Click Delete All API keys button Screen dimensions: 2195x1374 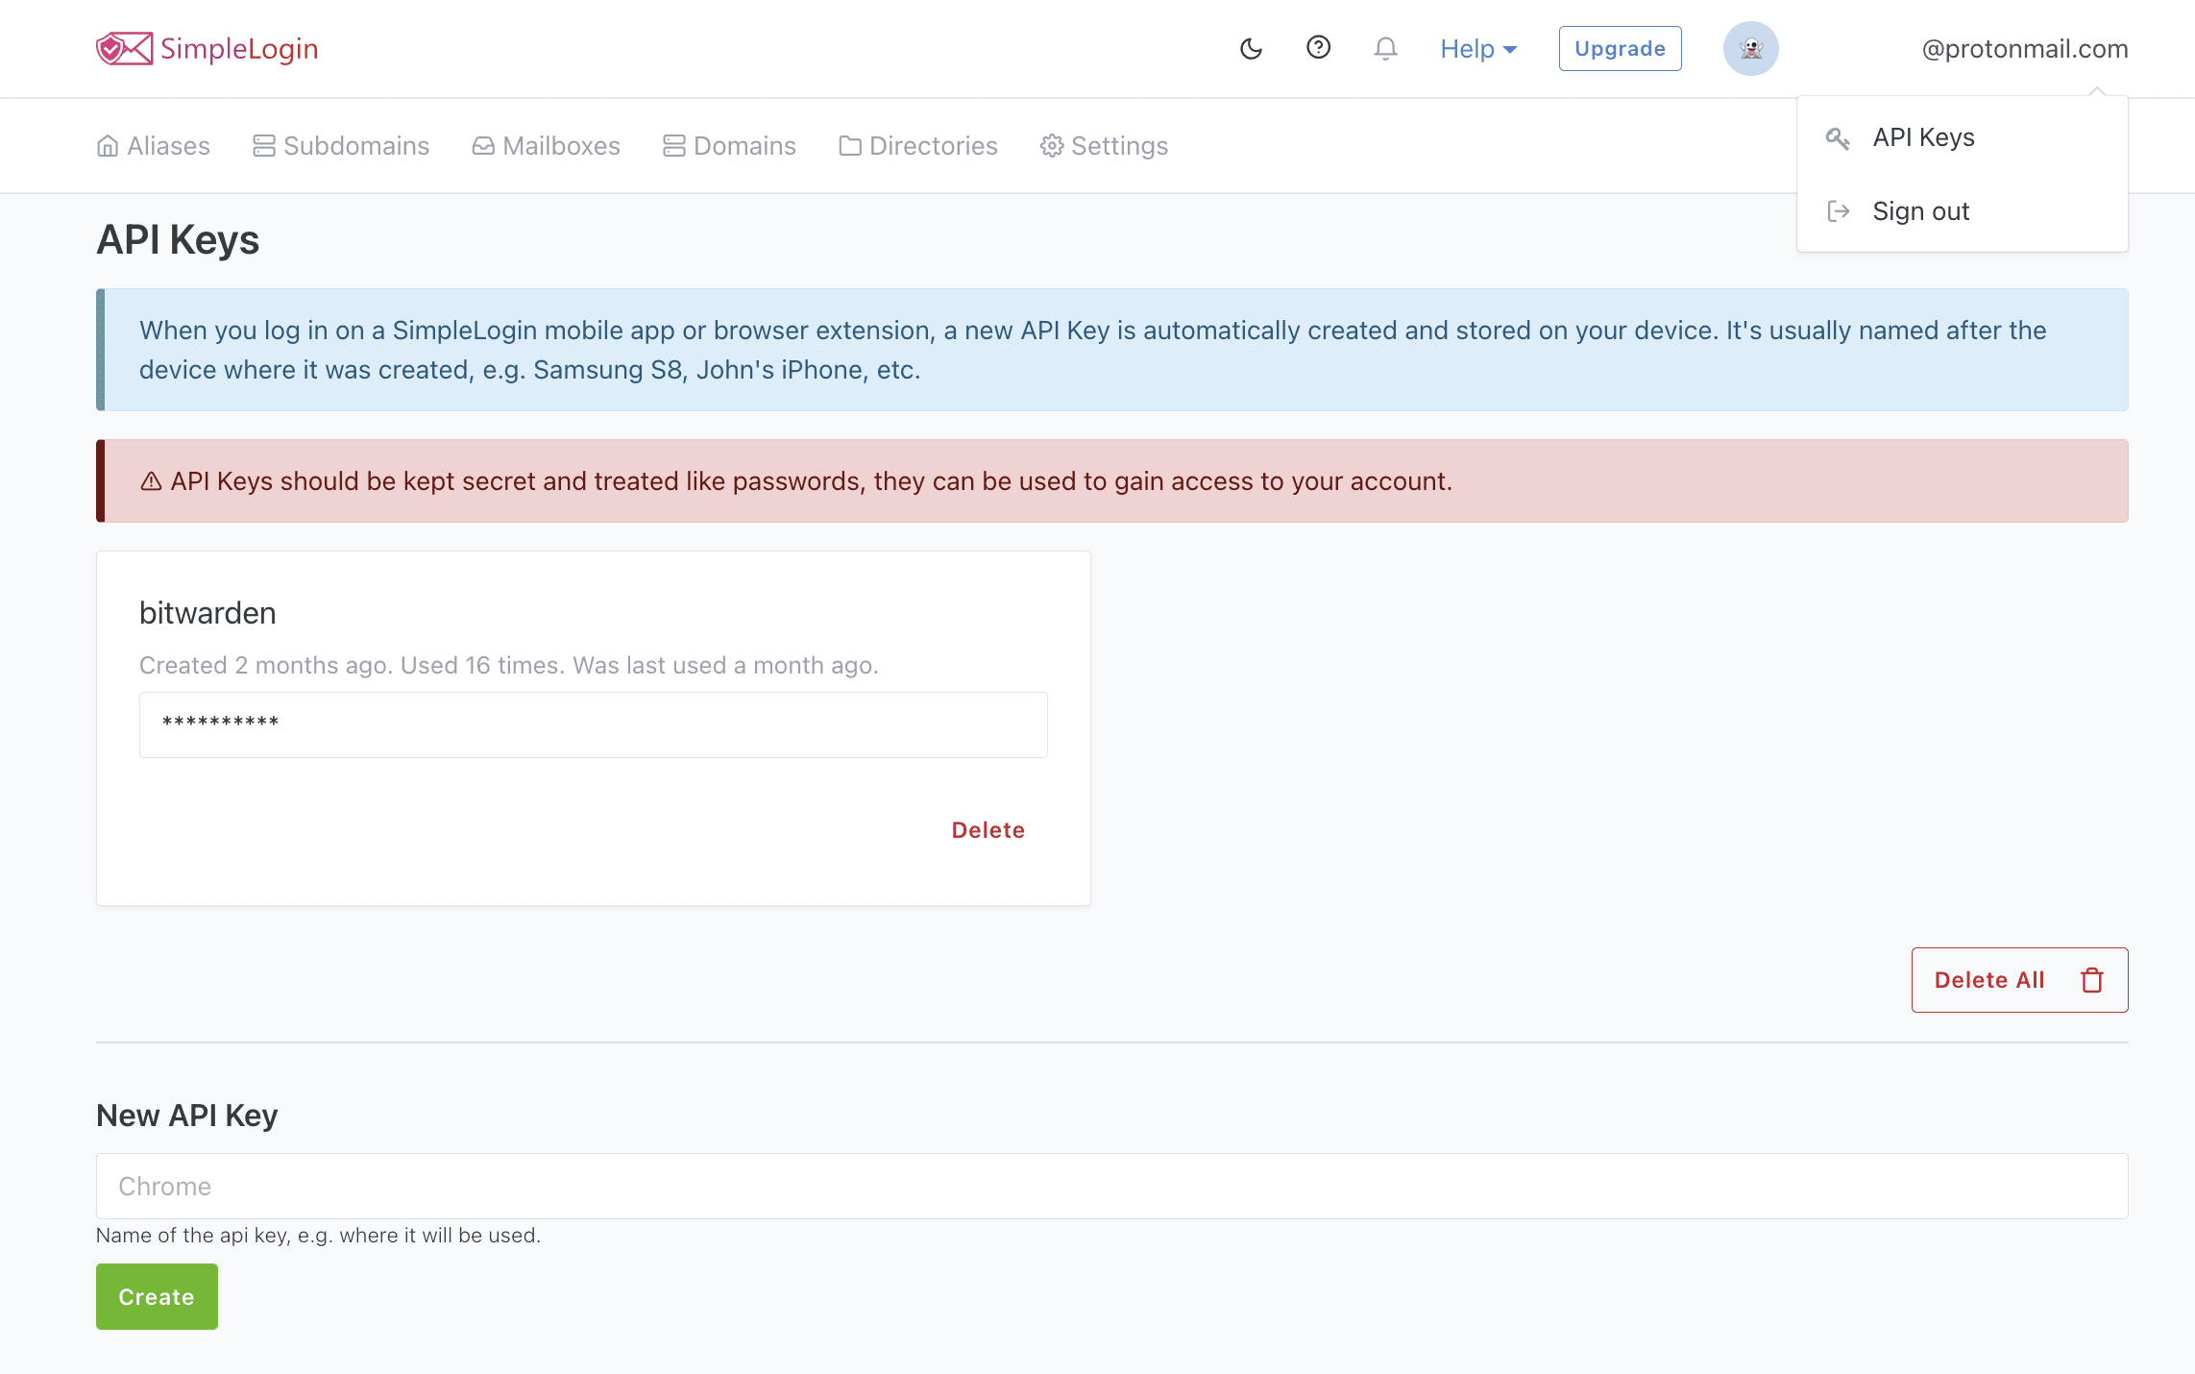[2019, 980]
